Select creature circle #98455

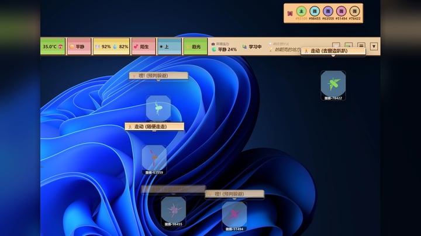[315, 11]
